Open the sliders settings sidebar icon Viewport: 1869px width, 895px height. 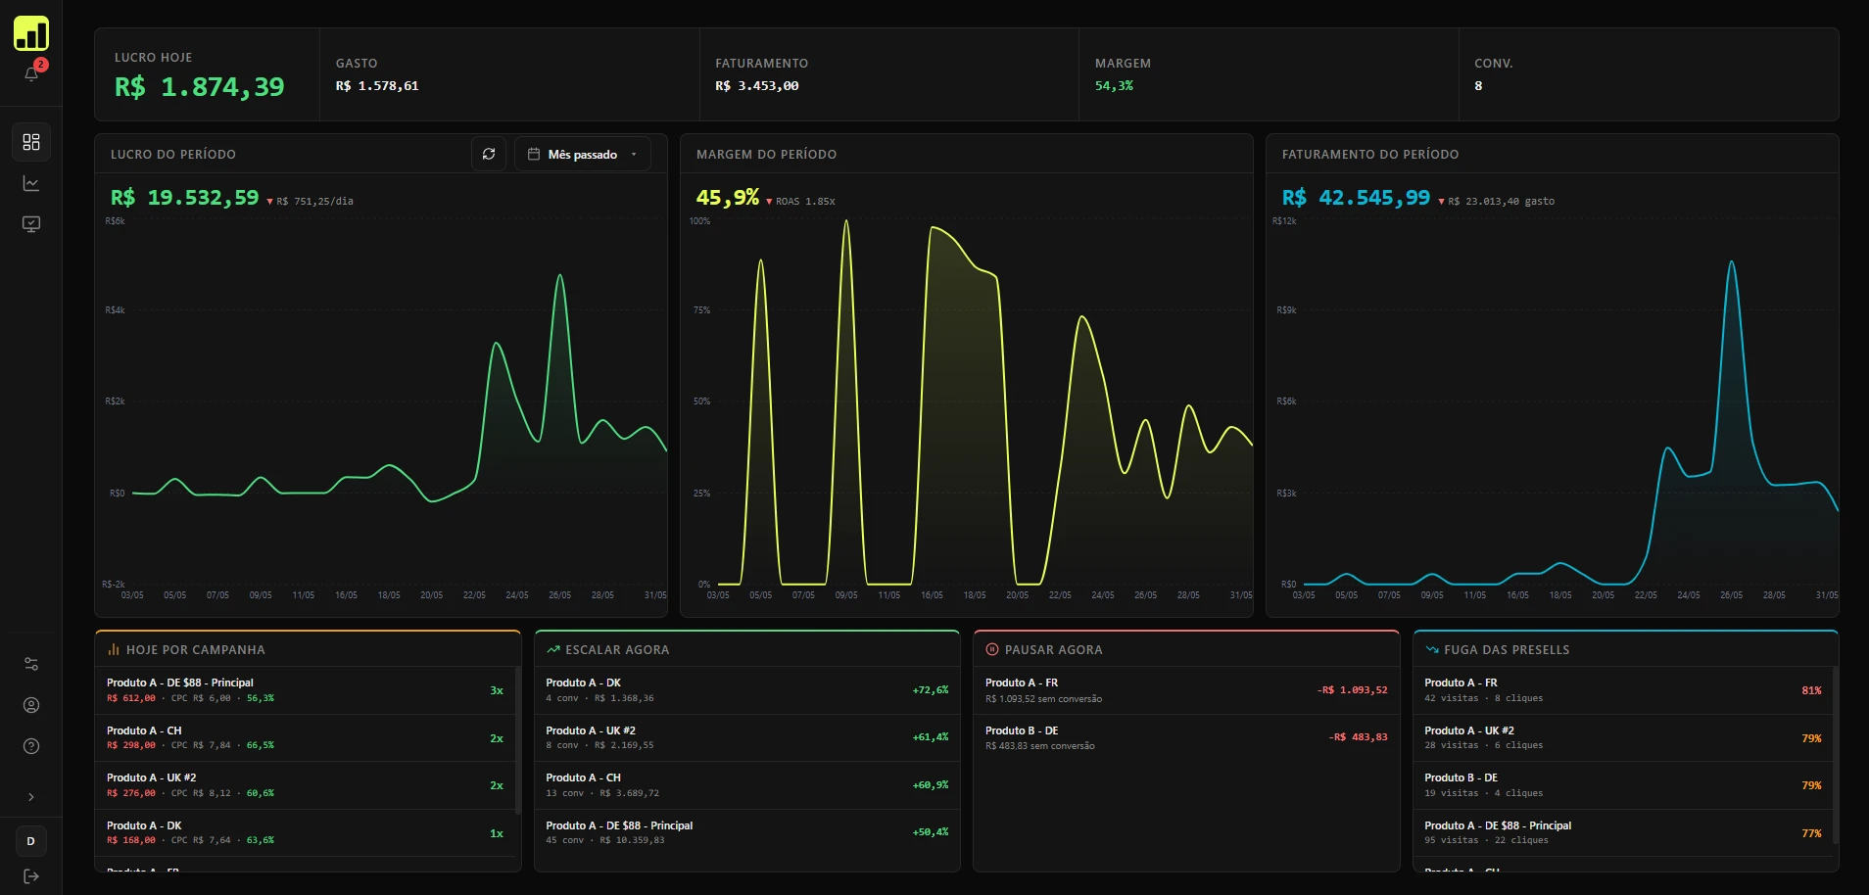click(31, 664)
